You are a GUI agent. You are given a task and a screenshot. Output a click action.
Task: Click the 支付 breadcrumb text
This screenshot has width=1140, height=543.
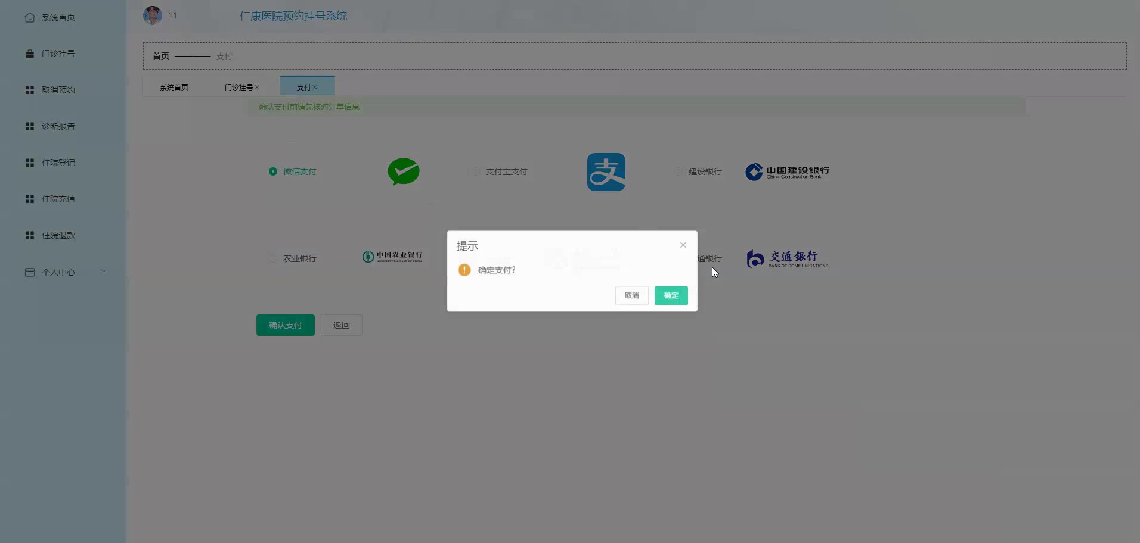(225, 56)
